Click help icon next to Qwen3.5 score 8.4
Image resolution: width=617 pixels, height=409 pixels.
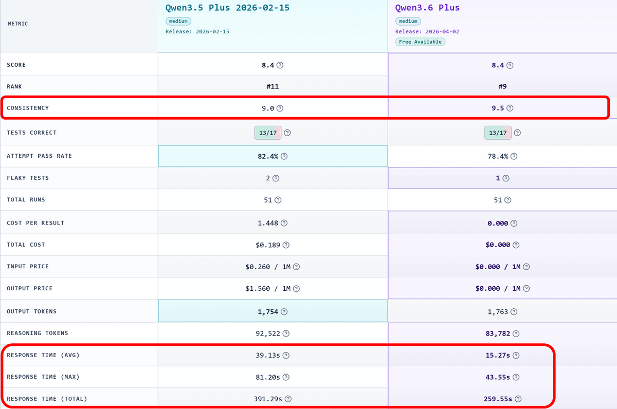point(280,65)
